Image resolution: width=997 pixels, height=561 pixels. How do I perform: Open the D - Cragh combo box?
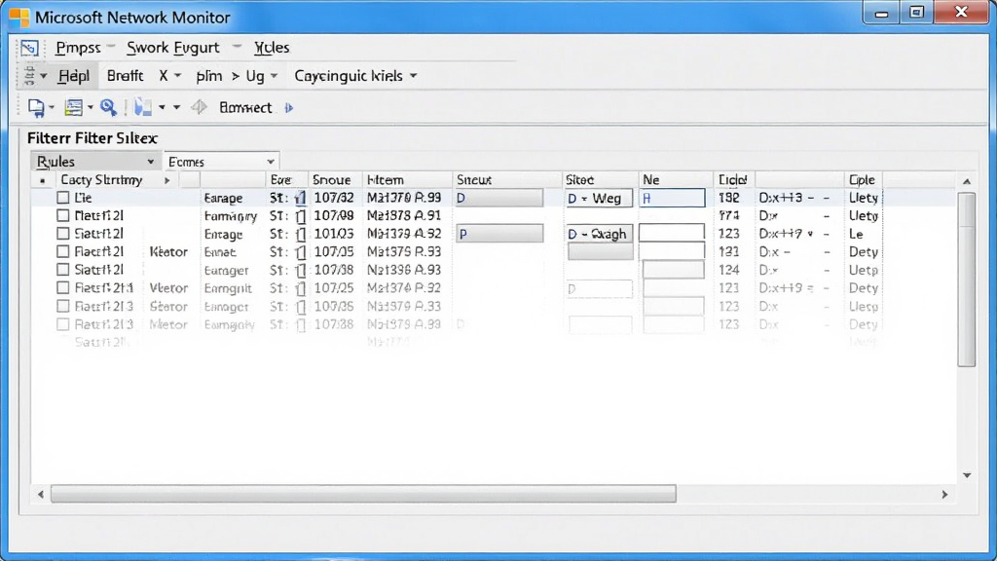(599, 234)
